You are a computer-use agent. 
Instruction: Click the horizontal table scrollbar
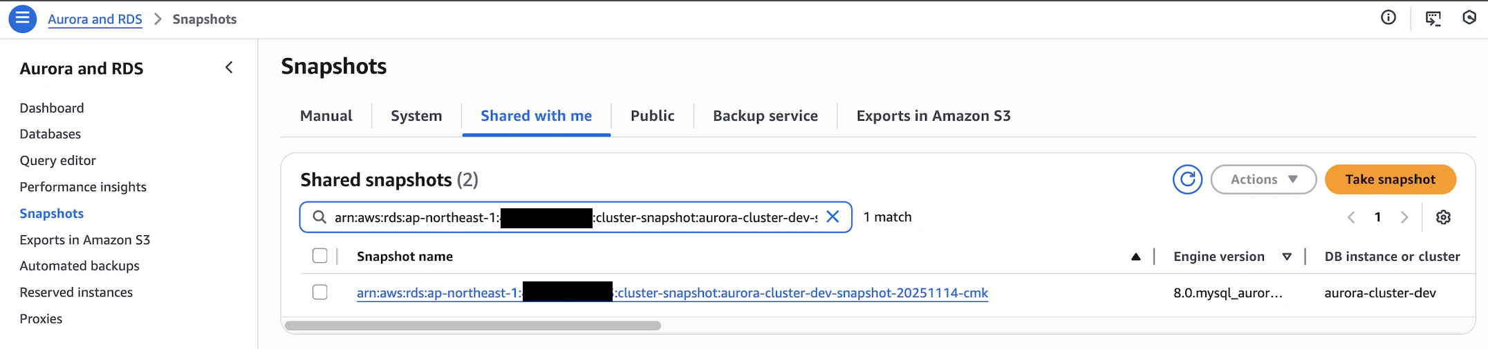tap(473, 326)
